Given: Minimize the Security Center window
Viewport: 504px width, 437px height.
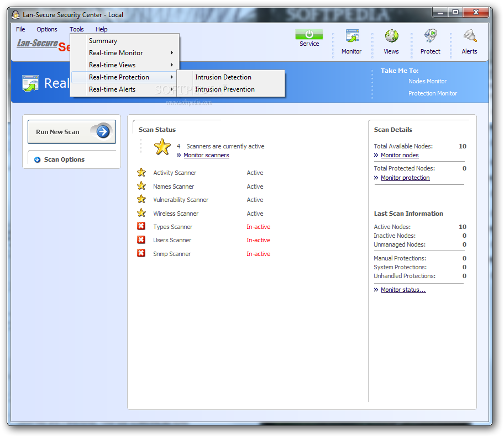Looking at the screenshot, I should click(x=440, y=12).
